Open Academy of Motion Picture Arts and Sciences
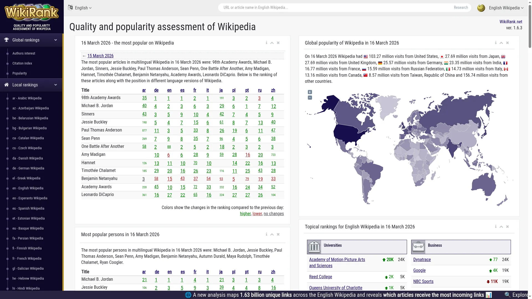The height and width of the screenshot is (299, 532). [337, 262]
